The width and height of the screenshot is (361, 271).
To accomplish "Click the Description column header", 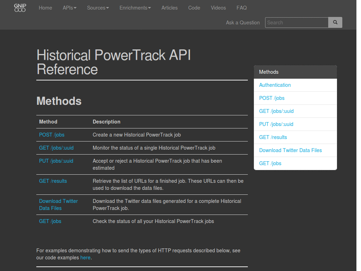I will point(106,122).
